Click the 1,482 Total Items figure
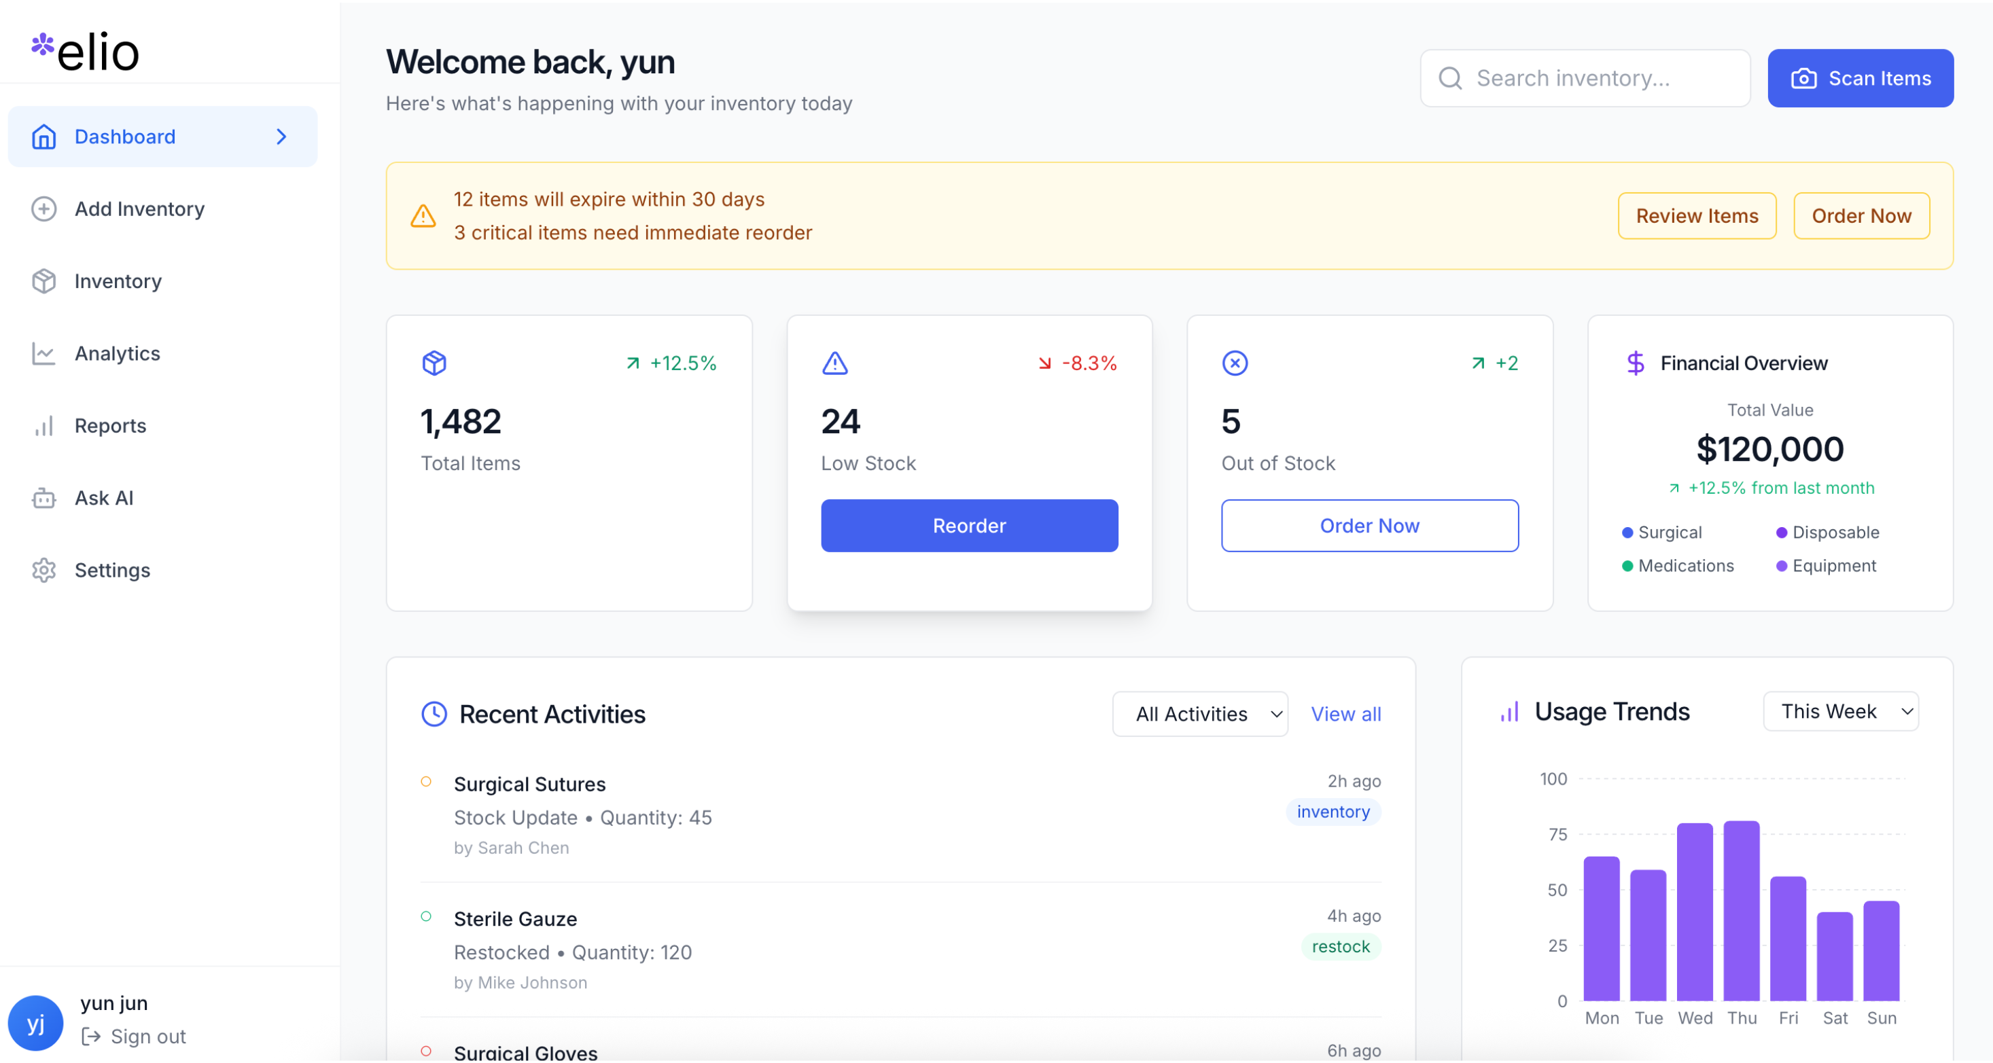This screenshot has height=1063, width=1993. pyautogui.click(x=461, y=422)
